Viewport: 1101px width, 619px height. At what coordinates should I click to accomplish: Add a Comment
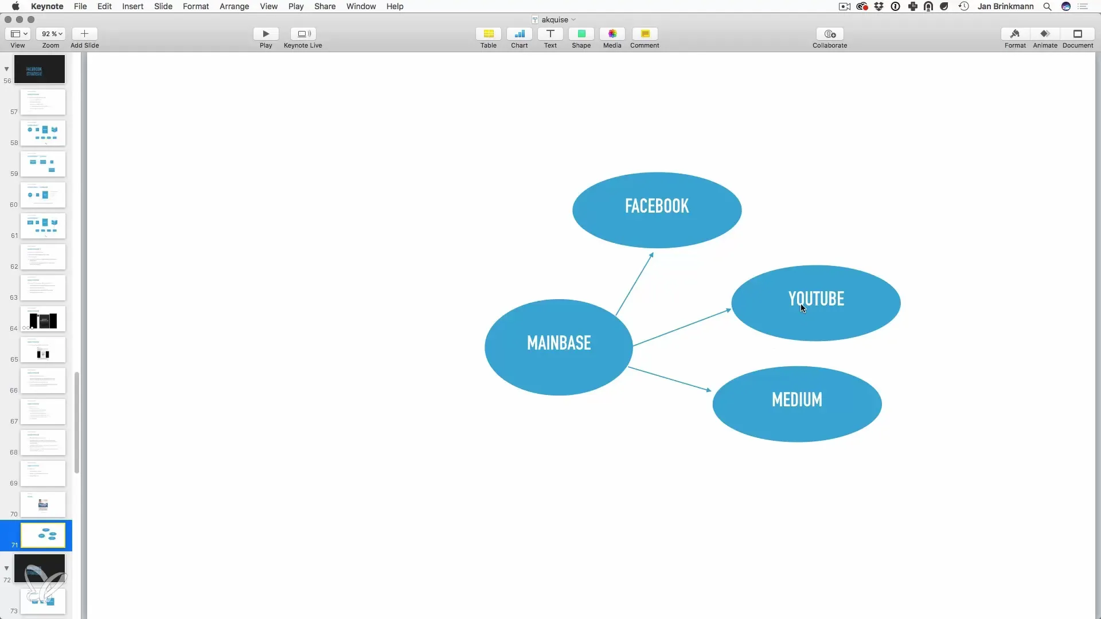tap(645, 34)
